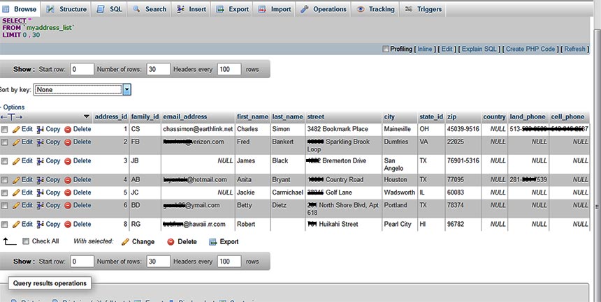Click the Explain SQL link
601x302 pixels.
(x=479, y=49)
